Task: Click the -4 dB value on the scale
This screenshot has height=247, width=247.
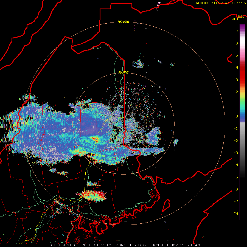Action: point(236,165)
